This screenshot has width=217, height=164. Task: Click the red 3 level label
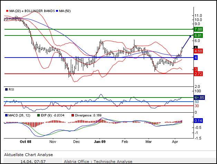(196, 70)
